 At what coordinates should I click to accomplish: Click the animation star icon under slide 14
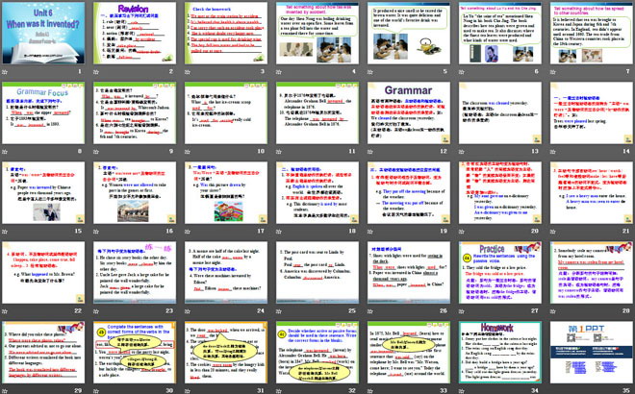point(553,152)
